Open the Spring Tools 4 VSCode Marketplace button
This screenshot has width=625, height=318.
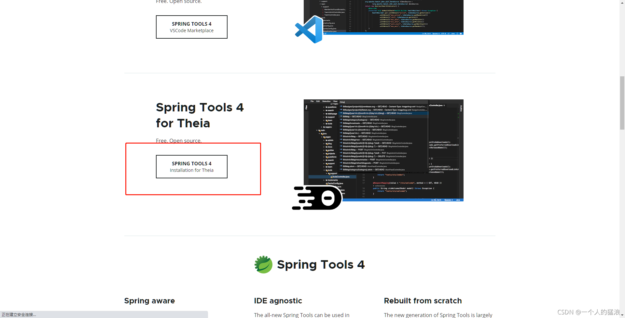pyautogui.click(x=191, y=27)
